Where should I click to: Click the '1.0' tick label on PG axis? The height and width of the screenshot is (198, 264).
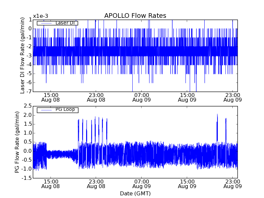point(28,133)
